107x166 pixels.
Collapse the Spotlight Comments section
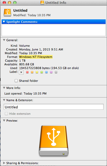tap(4, 22)
